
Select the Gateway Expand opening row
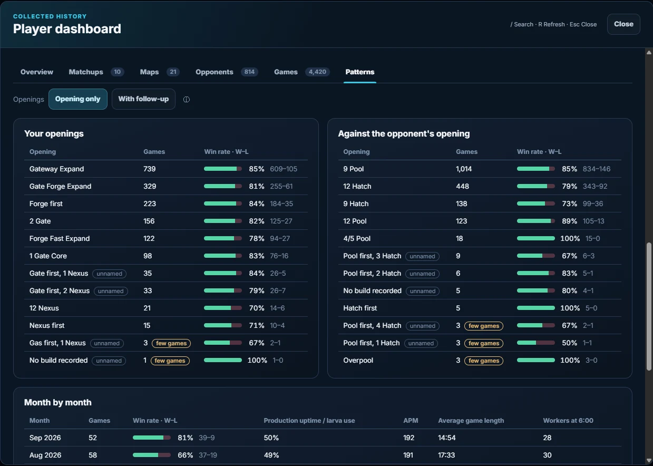166,169
